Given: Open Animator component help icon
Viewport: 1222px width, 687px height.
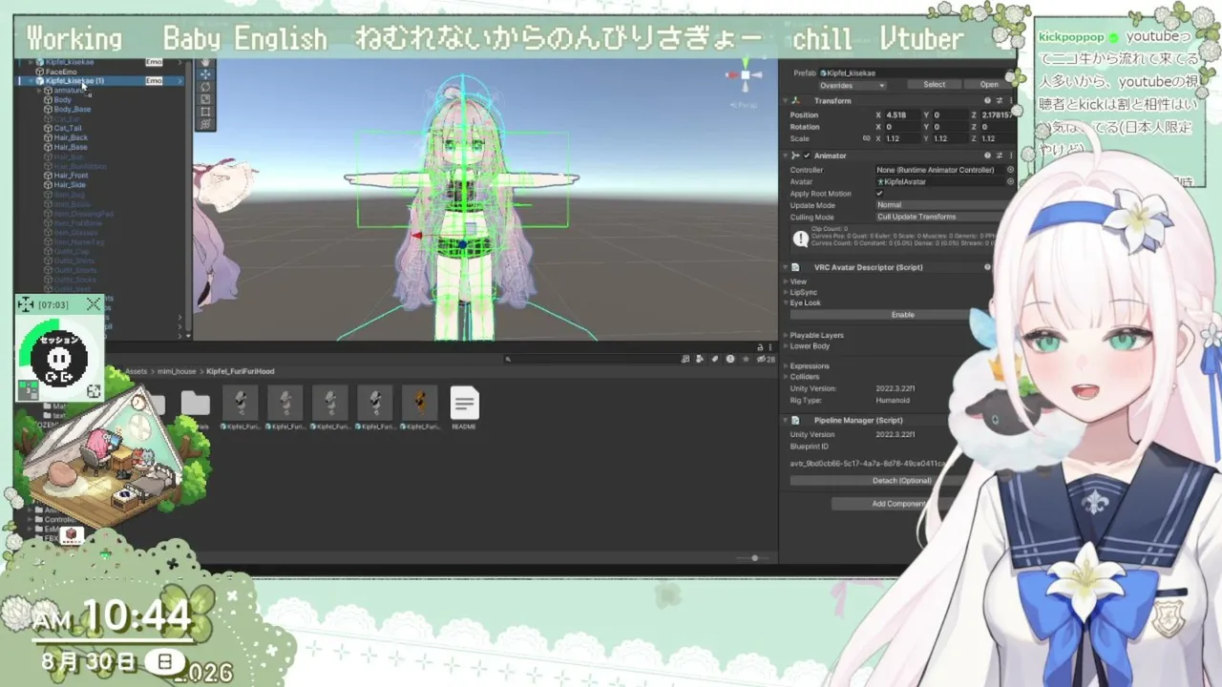Looking at the screenshot, I should click(x=988, y=156).
